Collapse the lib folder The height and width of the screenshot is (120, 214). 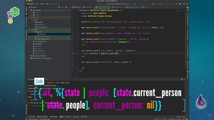(x=31, y=20)
